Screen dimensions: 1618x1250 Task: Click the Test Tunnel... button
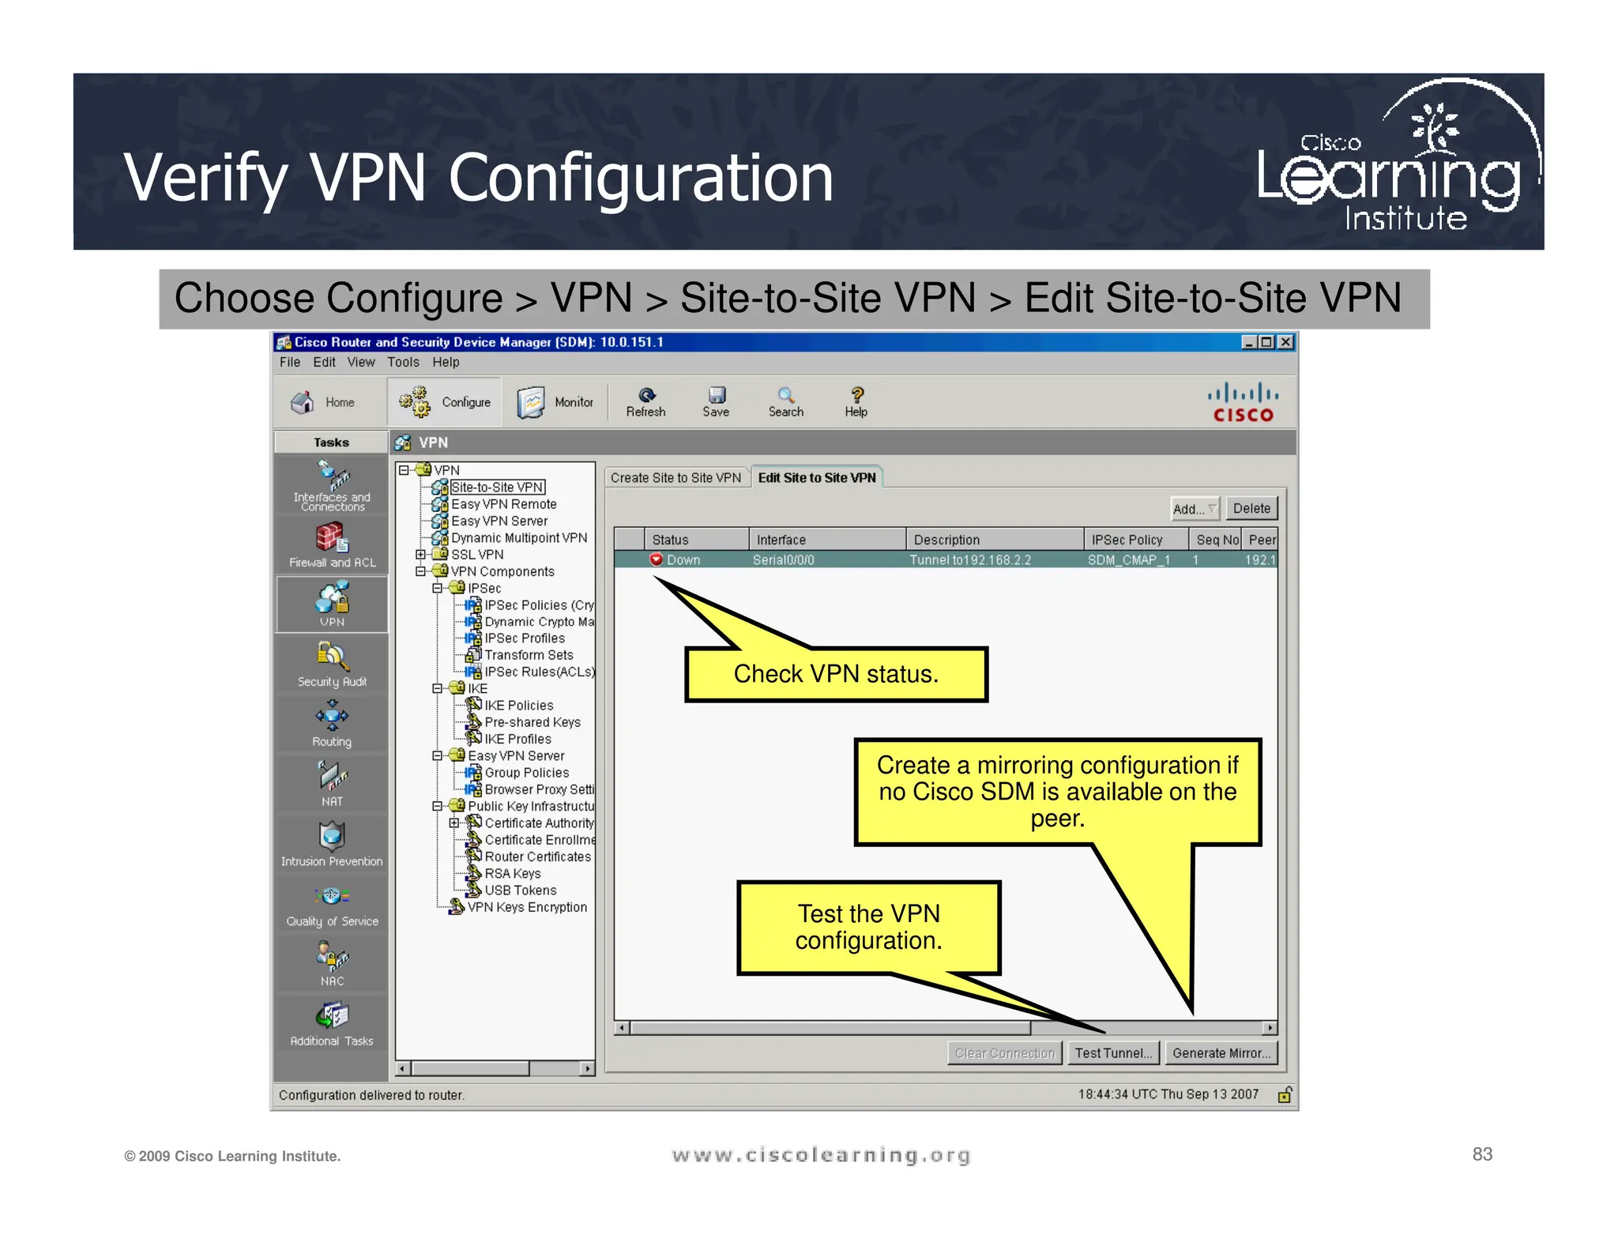(x=1113, y=1053)
